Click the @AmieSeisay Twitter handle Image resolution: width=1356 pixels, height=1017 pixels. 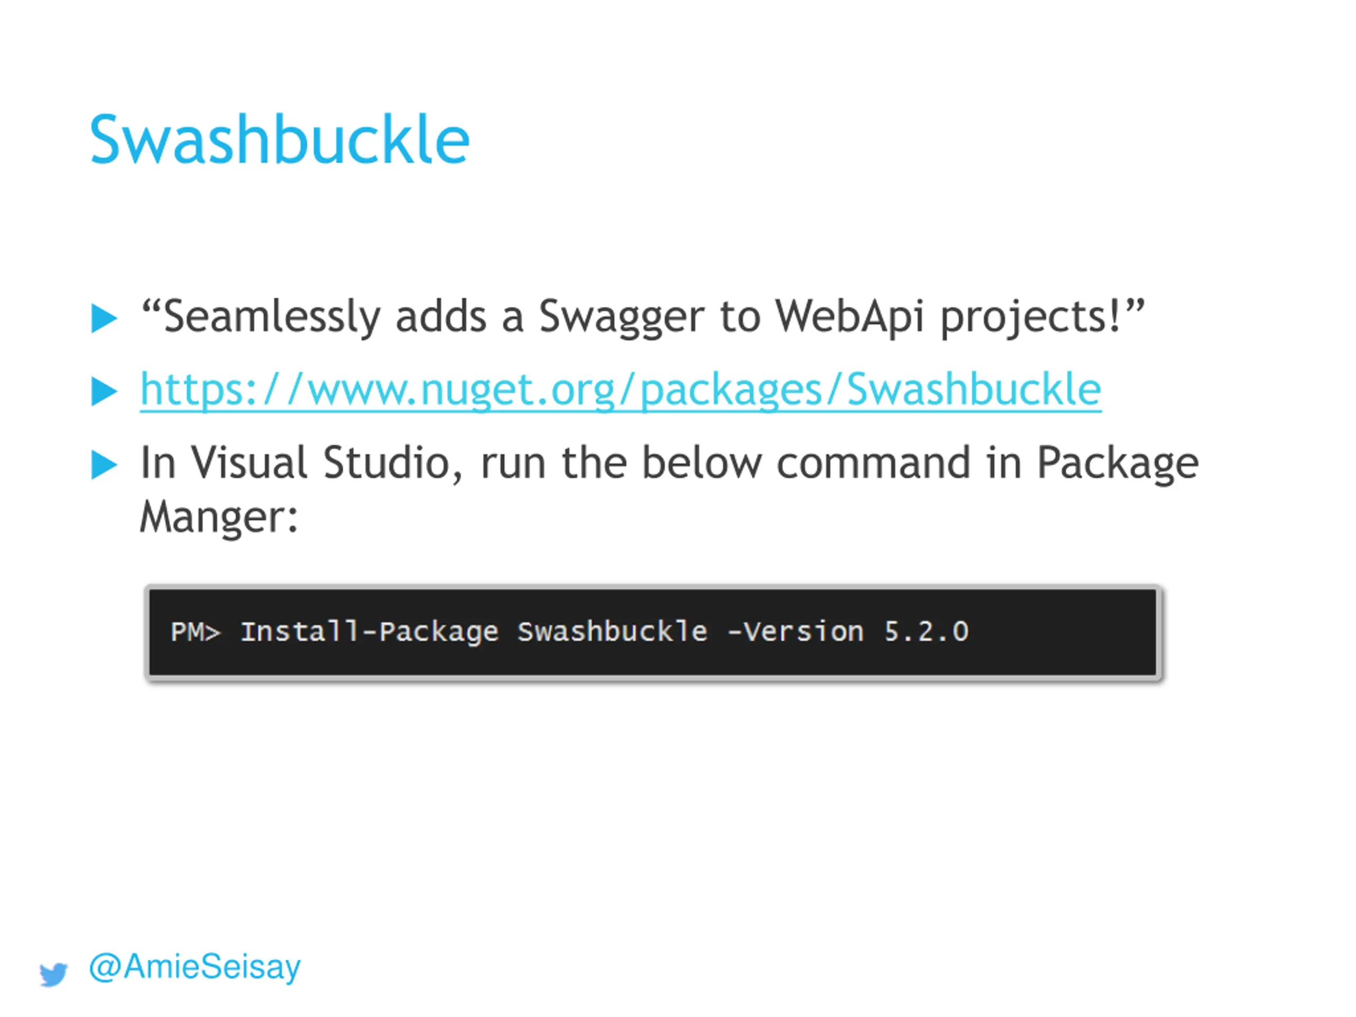click(x=195, y=967)
